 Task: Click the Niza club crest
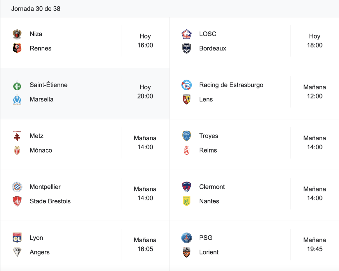(x=17, y=34)
